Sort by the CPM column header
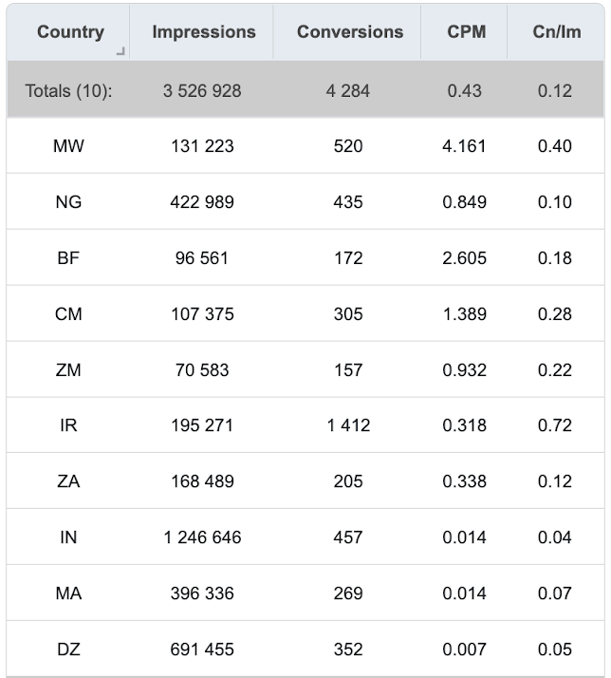 tap(466, 31)
